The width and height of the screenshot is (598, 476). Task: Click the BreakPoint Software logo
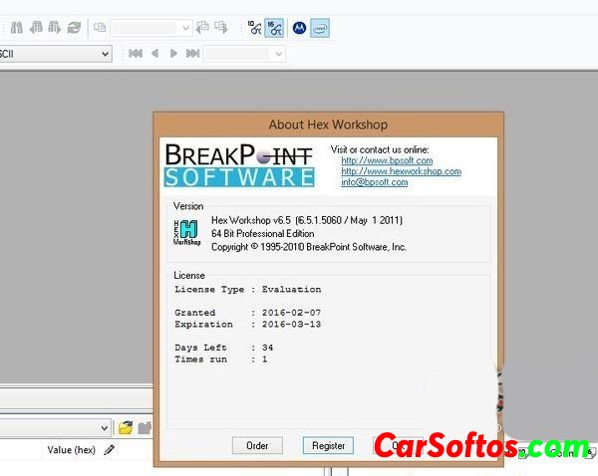click(x=239, y=164)
